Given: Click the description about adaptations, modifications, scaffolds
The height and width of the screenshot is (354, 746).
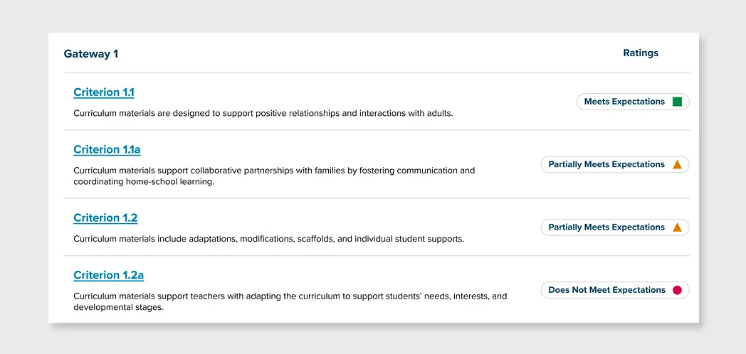Looking at the screenshot, I should [268, 239].
